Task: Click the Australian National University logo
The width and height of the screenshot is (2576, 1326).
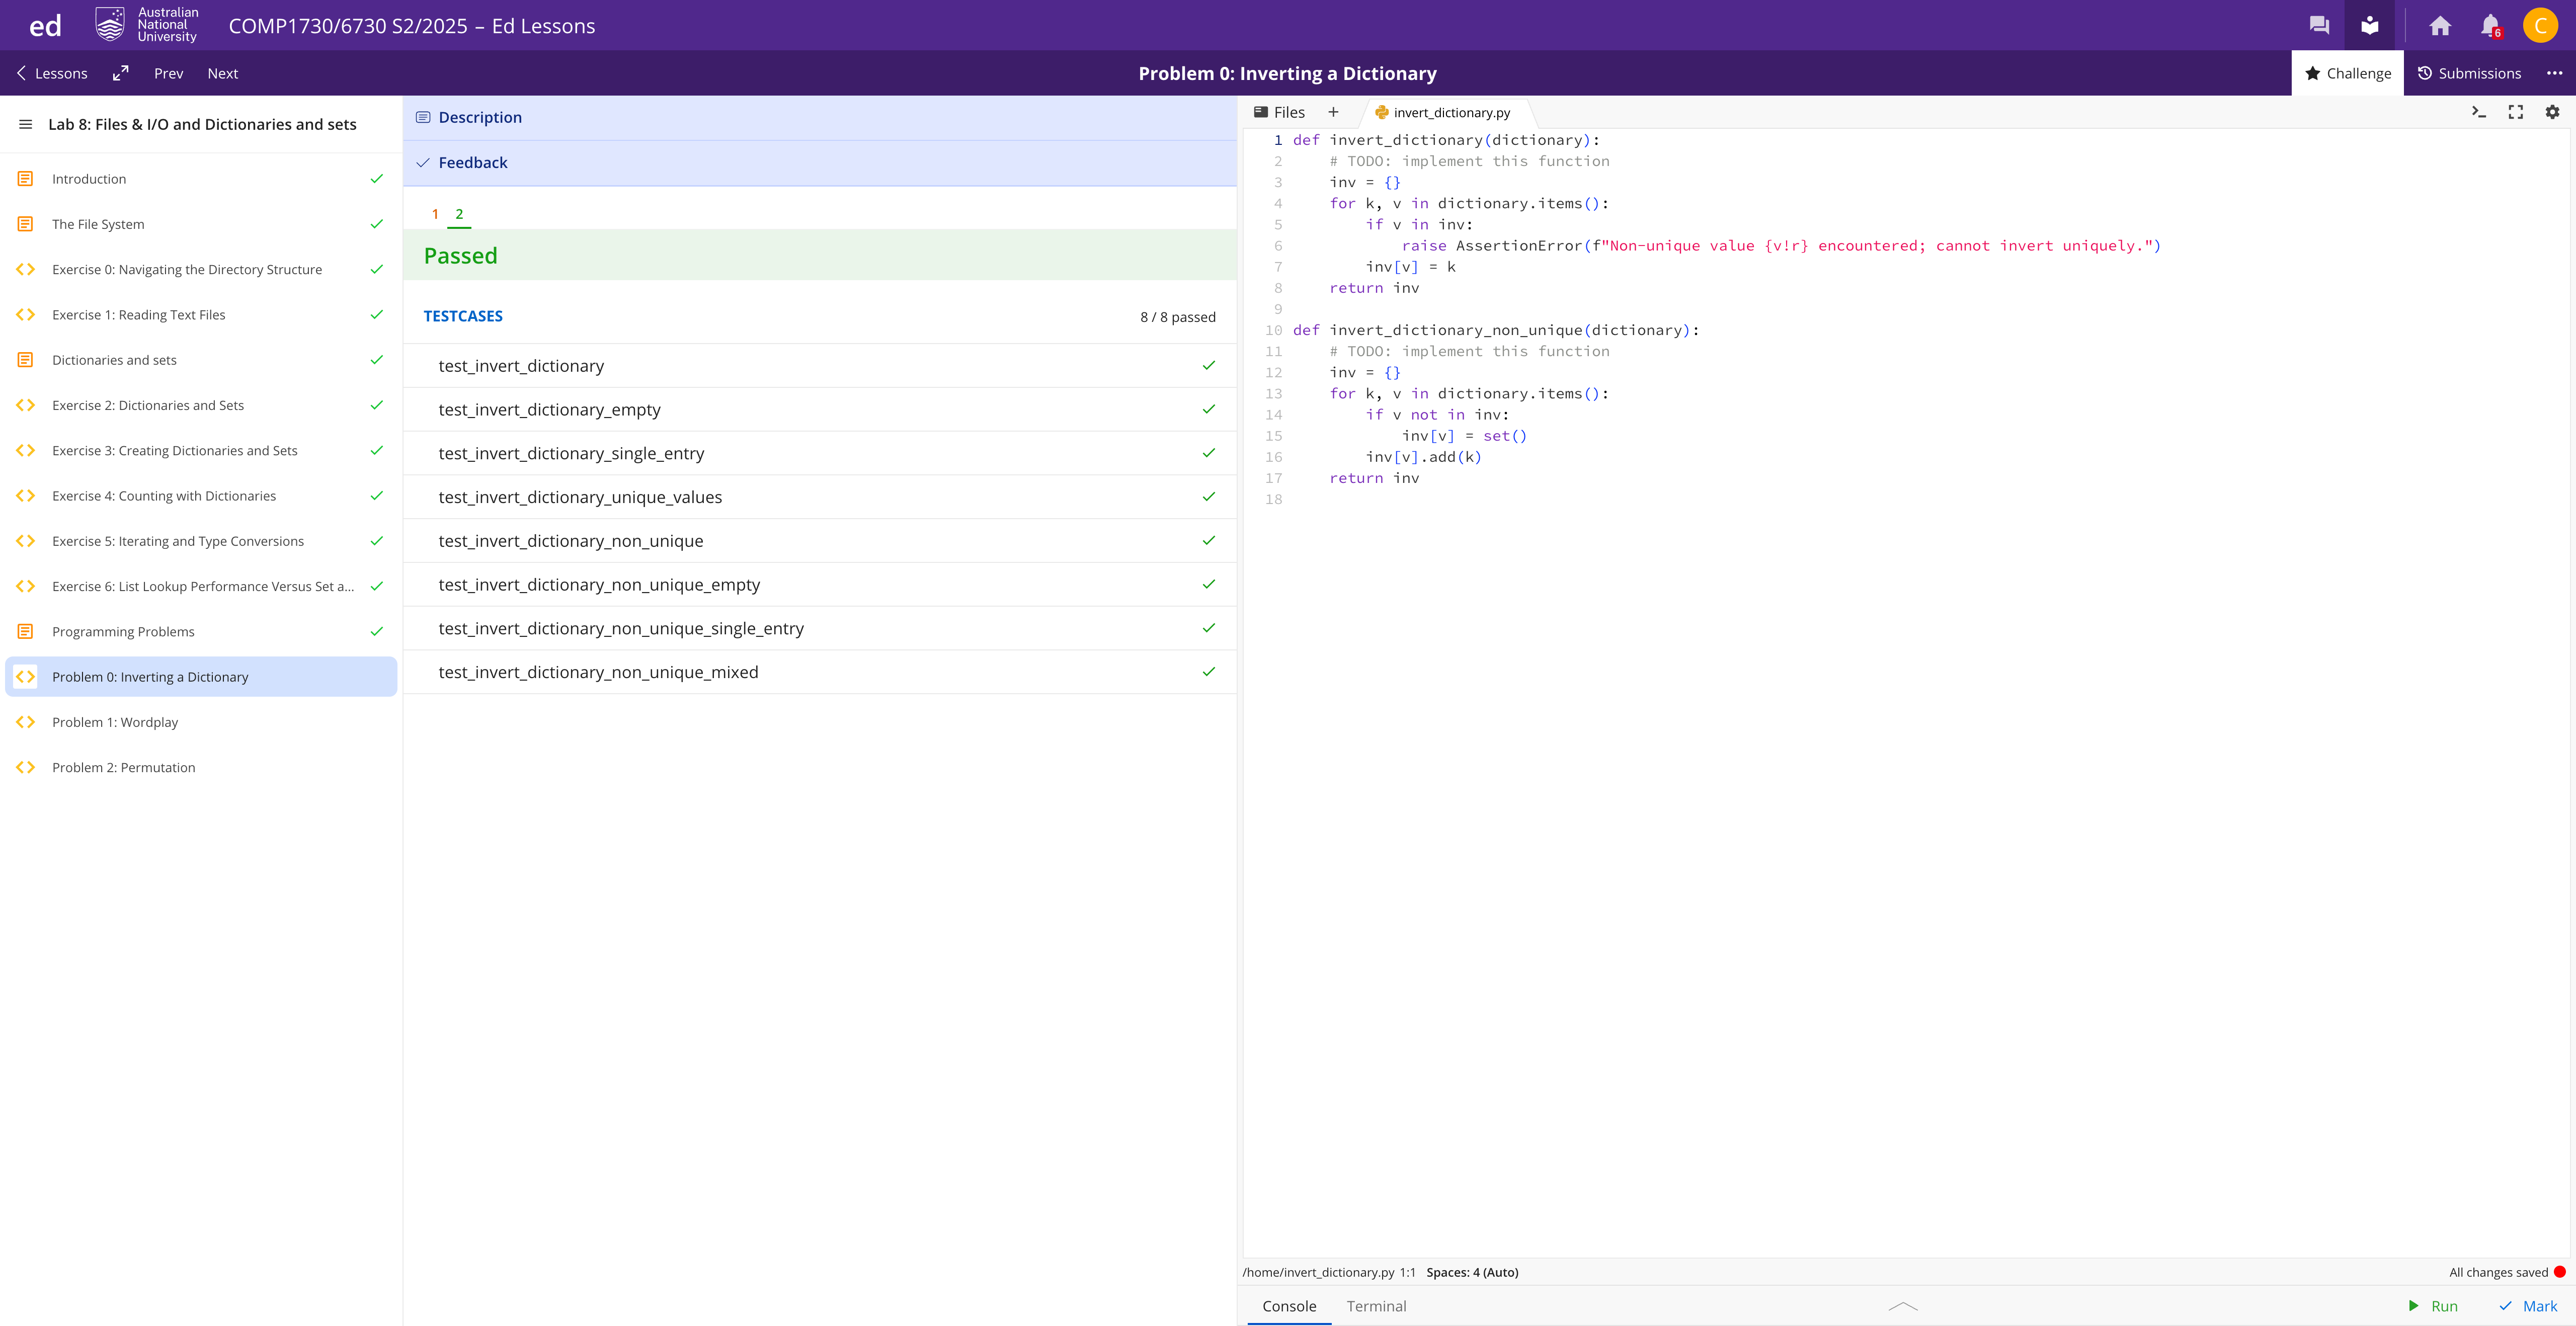Action: click(x=147, y=25)
